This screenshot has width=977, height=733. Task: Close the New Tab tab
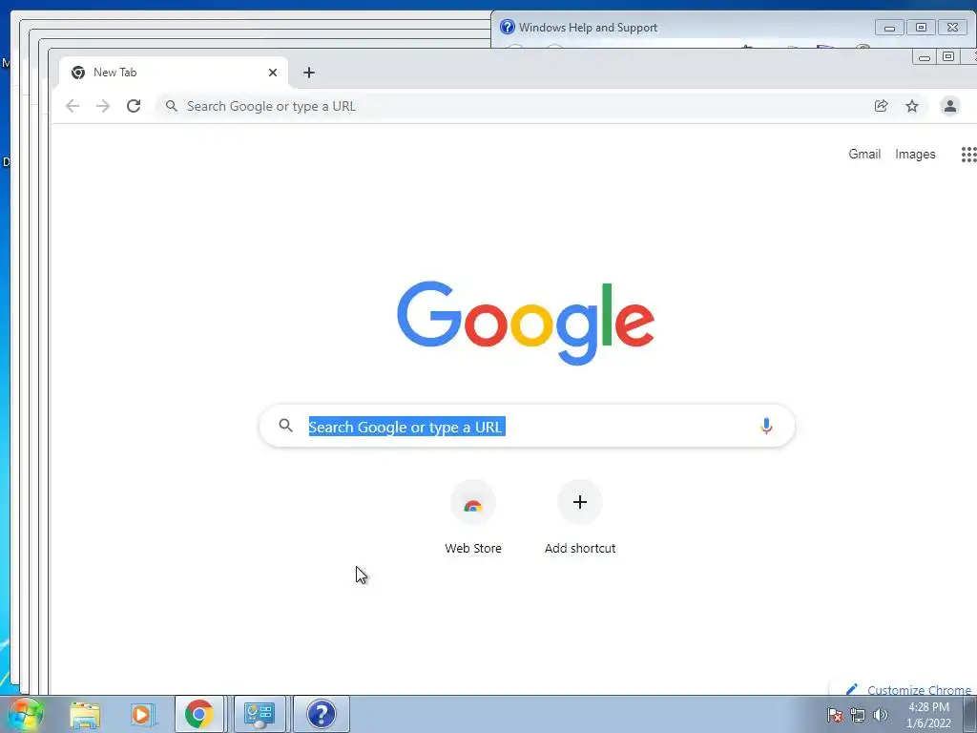[x=272, y=73]
